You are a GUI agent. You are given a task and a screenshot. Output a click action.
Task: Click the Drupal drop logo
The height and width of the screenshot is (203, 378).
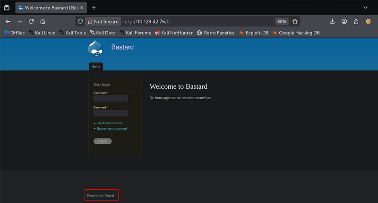[x=95, y=48]
